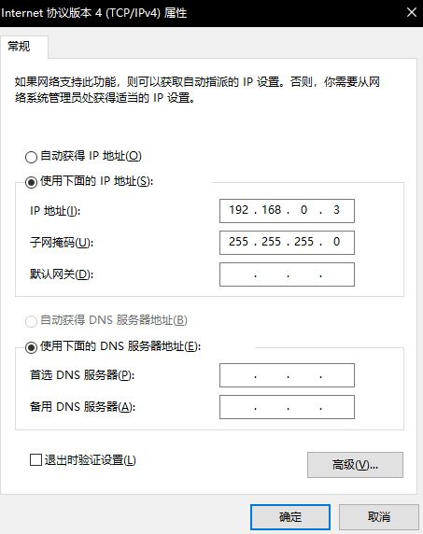Screen dimensions: 423x534
Task: Cancel with the 取消 button
Action: pos(379,517)
